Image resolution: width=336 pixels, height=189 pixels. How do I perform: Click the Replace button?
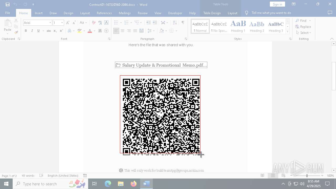303,27
